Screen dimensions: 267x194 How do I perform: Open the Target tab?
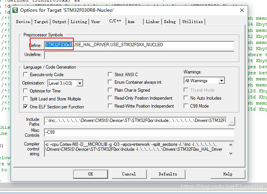(x=41, y=22)
